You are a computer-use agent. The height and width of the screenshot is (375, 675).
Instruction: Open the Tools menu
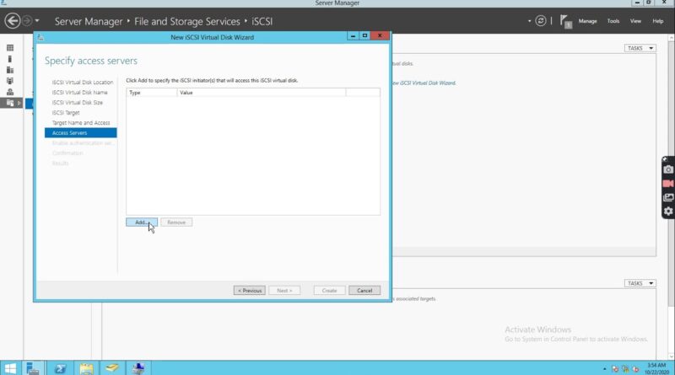[x=613, y=21]
